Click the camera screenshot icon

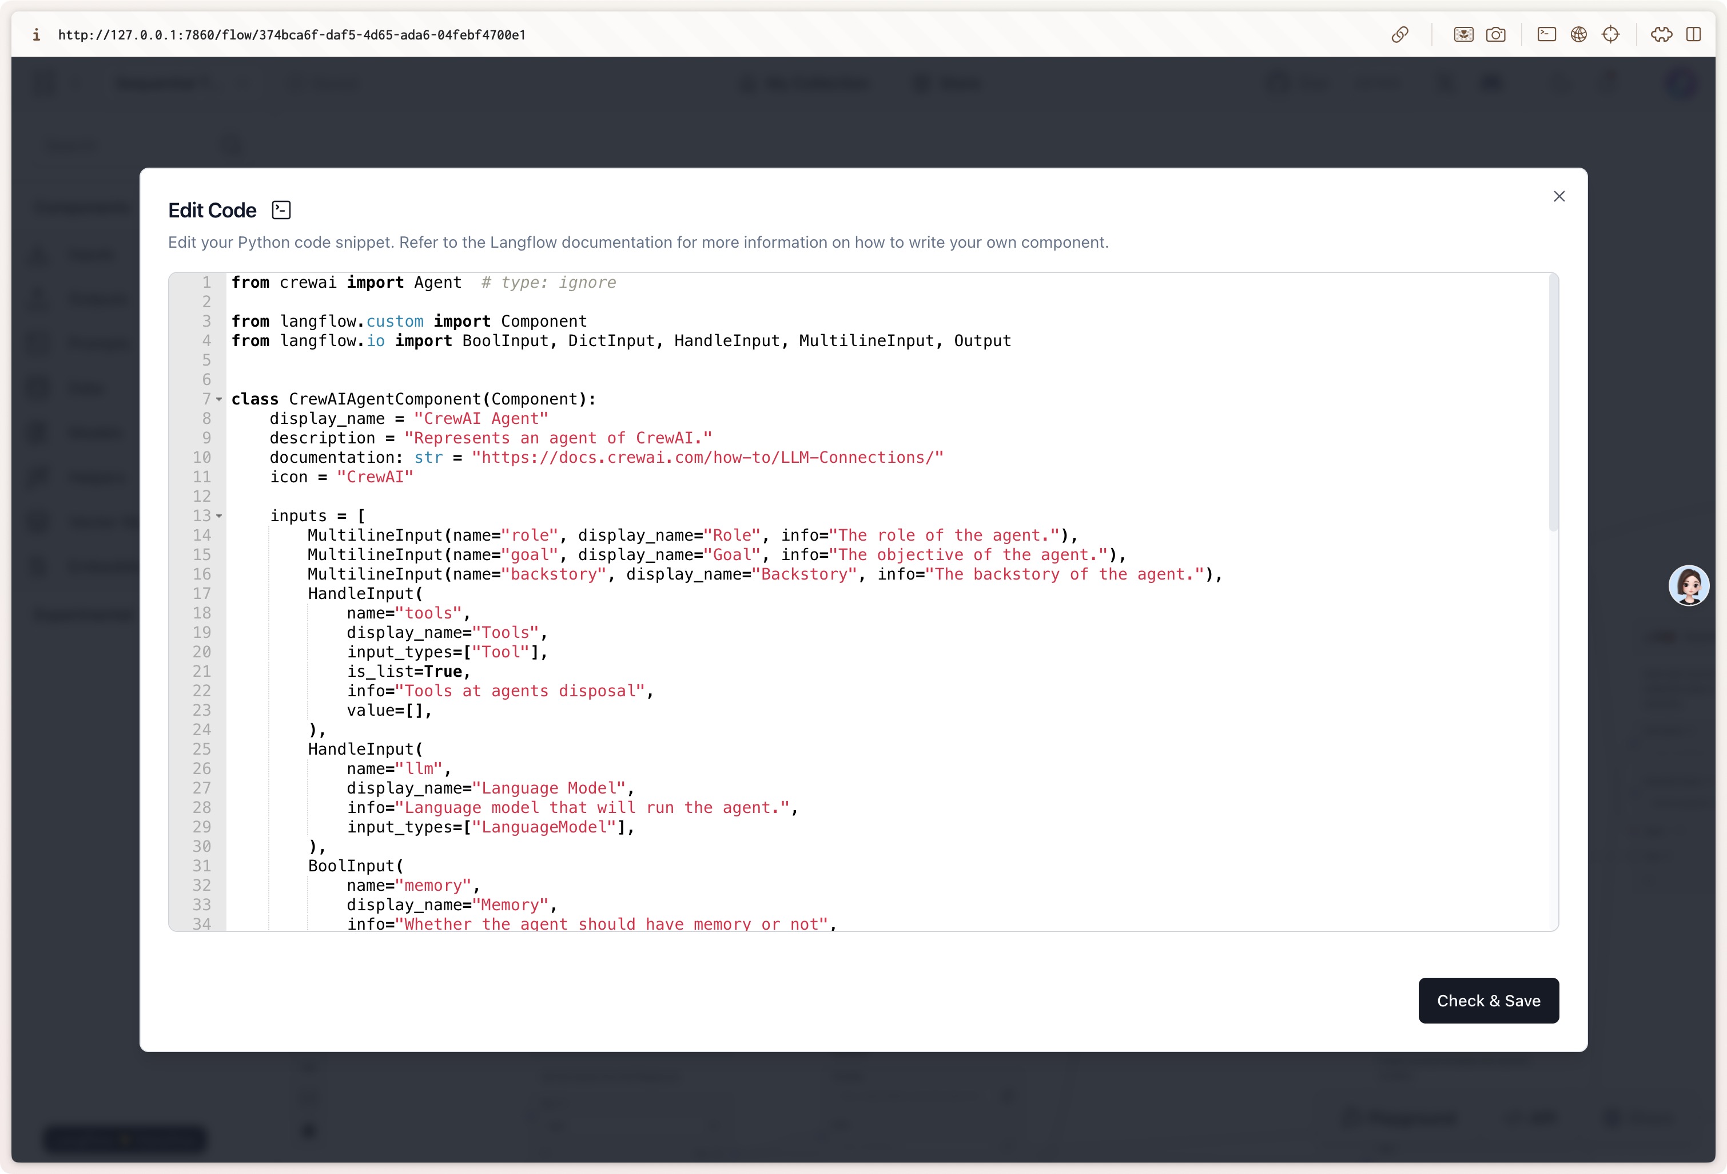point(1495,35)
